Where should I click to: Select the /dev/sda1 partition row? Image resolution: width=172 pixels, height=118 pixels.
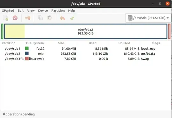86,49
